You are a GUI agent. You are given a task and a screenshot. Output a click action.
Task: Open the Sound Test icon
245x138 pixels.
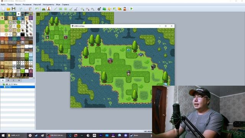(x=109, y=9)
